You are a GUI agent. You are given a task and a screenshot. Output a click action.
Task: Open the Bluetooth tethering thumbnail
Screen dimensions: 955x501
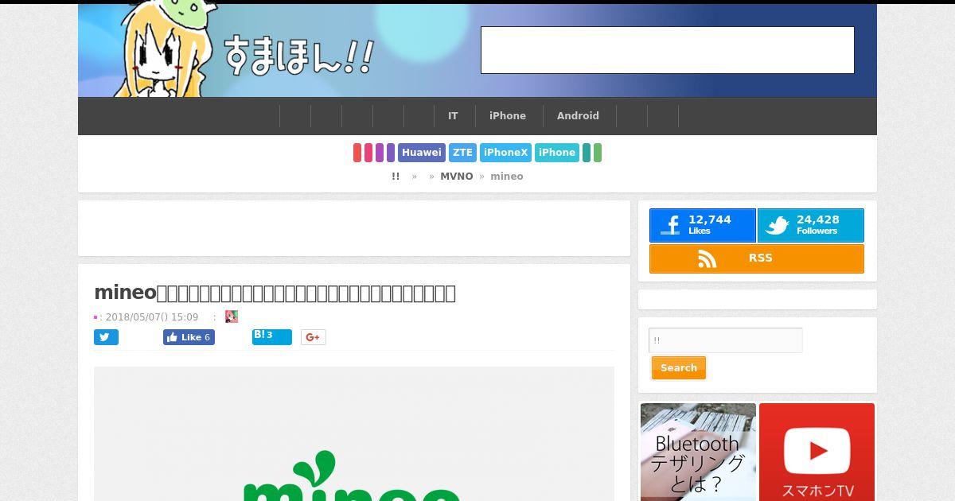698,452
